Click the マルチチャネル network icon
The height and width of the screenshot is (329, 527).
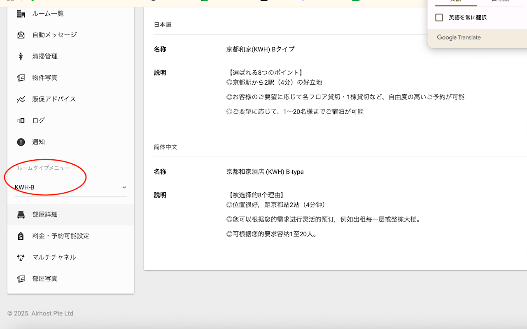21,257
